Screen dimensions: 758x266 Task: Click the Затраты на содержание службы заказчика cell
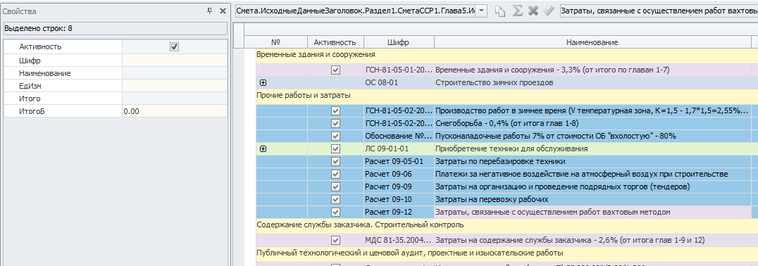pos(592,240)
